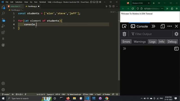Open the Extensions view
Screen dimensions: 180x101
click(x=3, y=33)
